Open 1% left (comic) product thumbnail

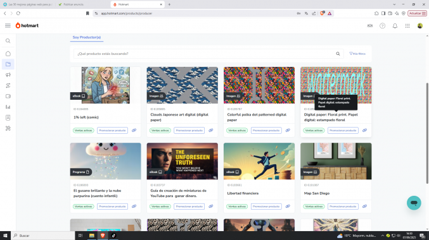pyautogui.click(x=106, y=85)
